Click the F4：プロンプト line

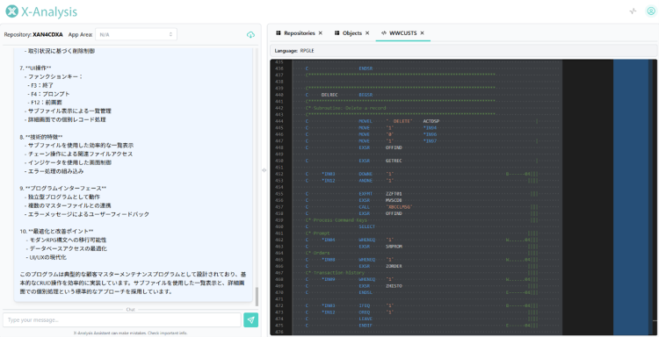click(48, 94)
